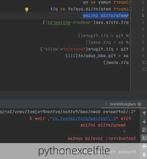
Task: Click the Up the Stack Trace arrow
Action: click(144, 113)
